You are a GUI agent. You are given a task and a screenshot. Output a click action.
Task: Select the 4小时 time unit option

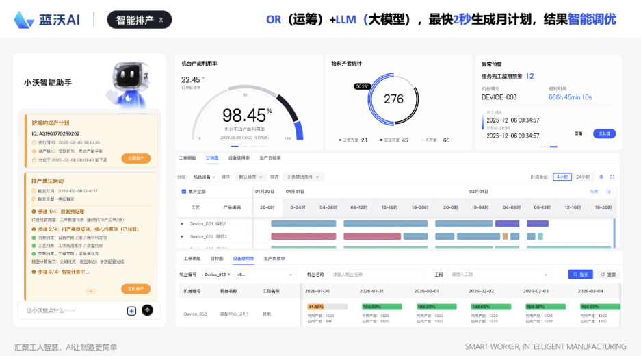(x=562, y=177)
